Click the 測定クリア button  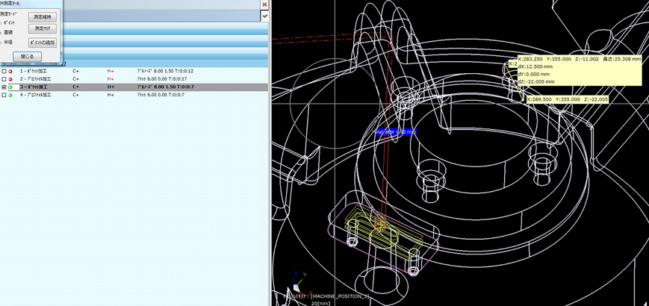tap(43, 28)
